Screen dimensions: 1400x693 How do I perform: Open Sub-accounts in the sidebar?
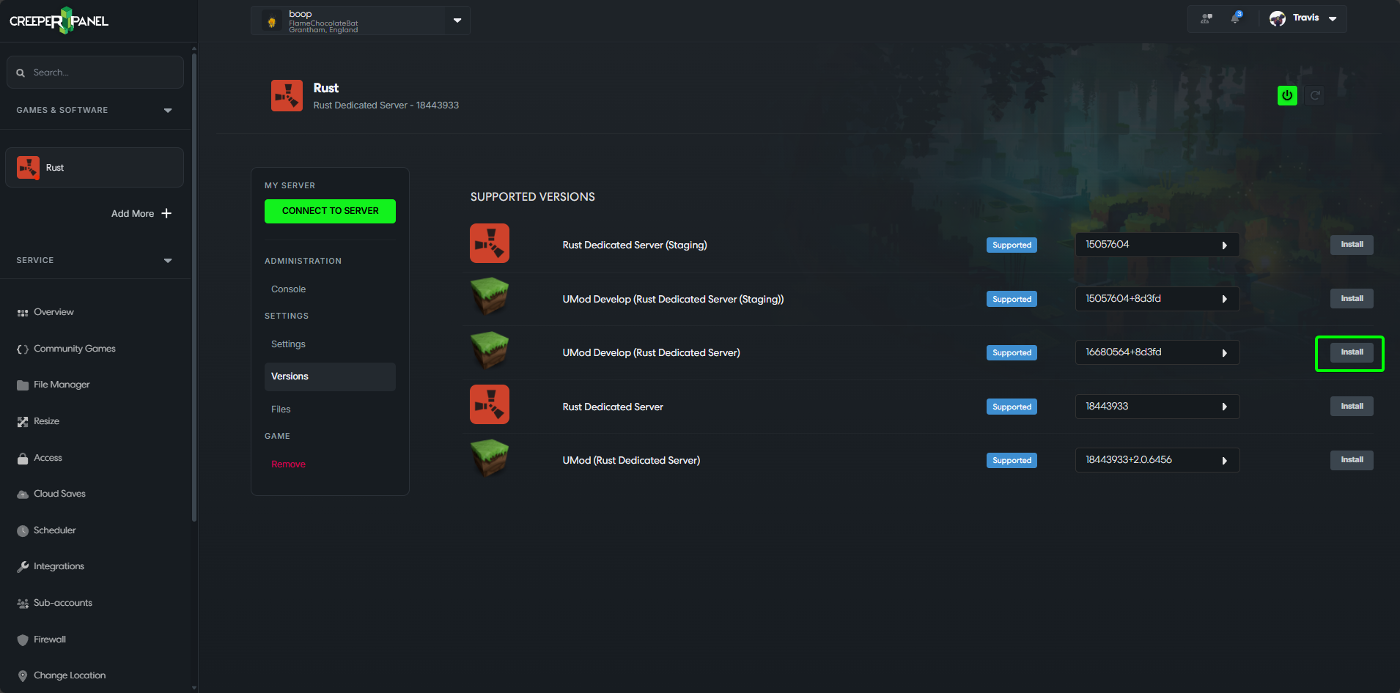(54, 603)
